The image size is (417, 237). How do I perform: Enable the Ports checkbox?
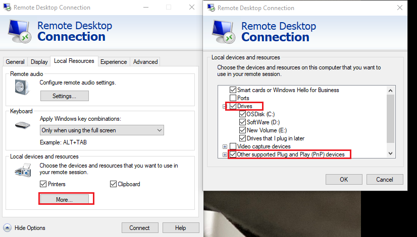pyautogui.click(x=233, y=98)
